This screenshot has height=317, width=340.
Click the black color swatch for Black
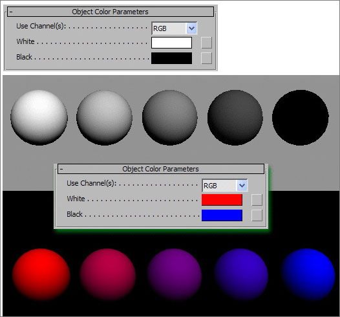(171, 58)
